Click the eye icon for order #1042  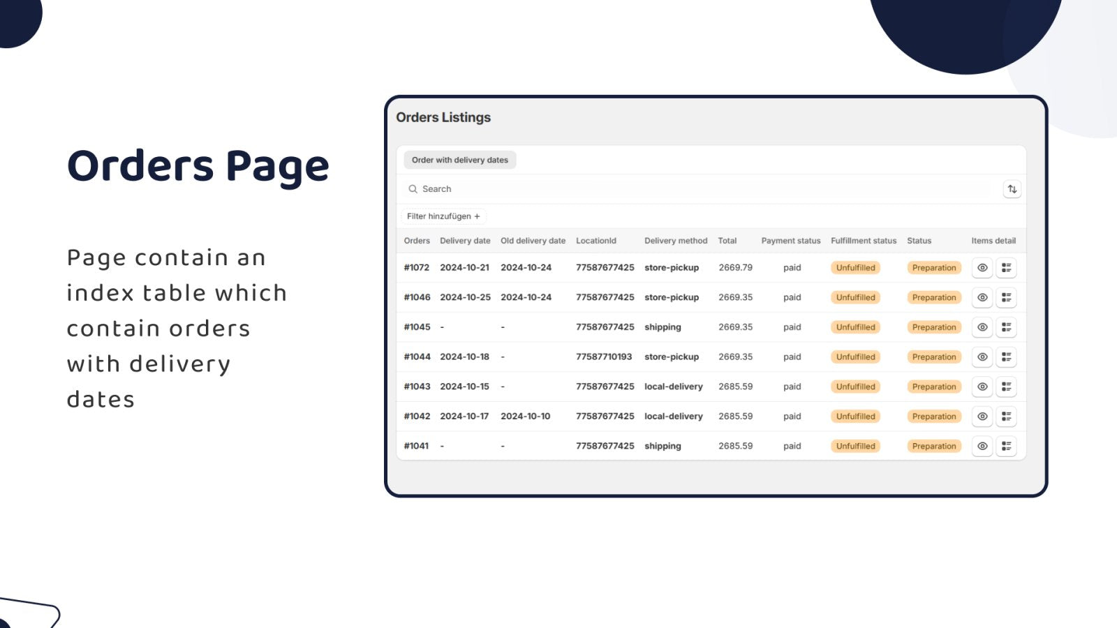pyautogui.click(x=982, y=416)
